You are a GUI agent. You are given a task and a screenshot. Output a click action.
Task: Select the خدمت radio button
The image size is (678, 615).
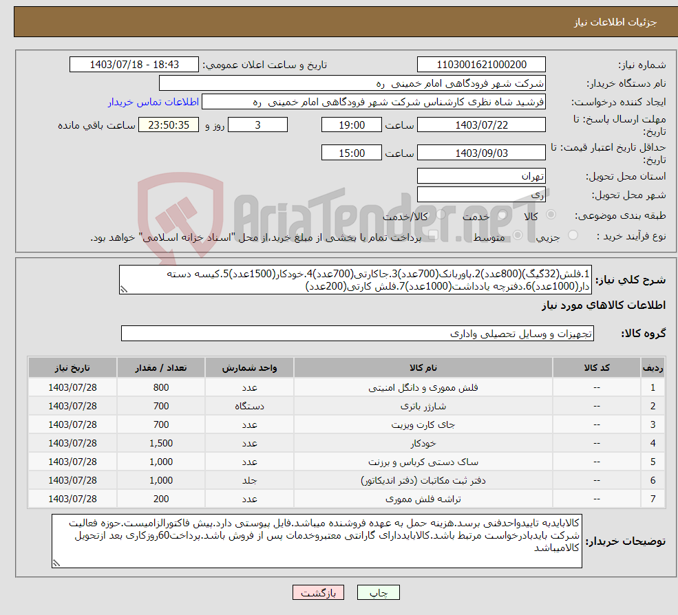point(502,215)
